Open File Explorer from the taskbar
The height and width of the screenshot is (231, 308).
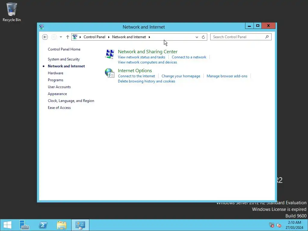point(61,225)
